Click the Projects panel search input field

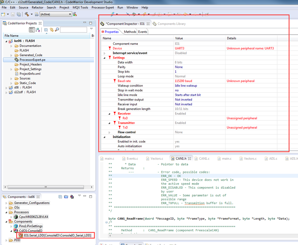[73, 30]
